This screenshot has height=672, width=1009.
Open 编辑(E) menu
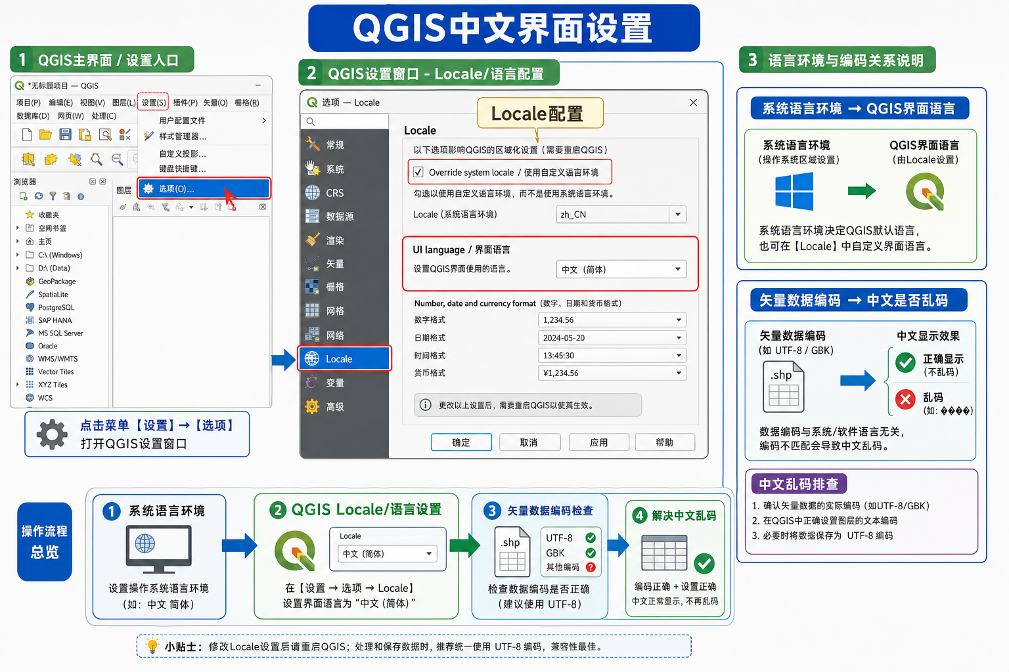click(61, 103)
